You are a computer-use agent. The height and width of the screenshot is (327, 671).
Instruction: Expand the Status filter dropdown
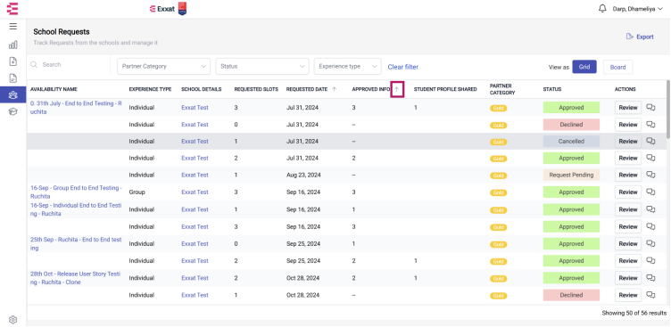click(262, 66)
